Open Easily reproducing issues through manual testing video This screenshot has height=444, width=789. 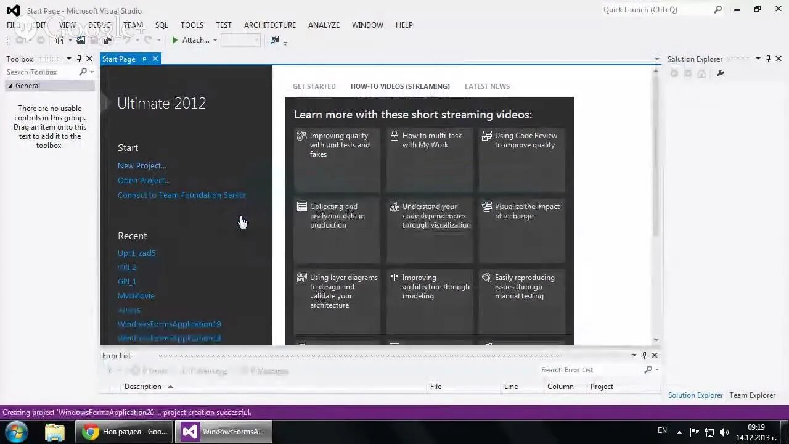pyautogui.click(x=522, y=302)
